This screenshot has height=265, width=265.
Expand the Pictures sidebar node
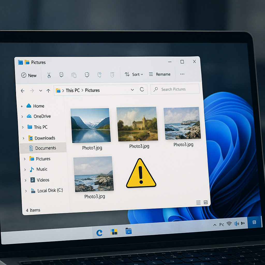click(x=25, y=159)
